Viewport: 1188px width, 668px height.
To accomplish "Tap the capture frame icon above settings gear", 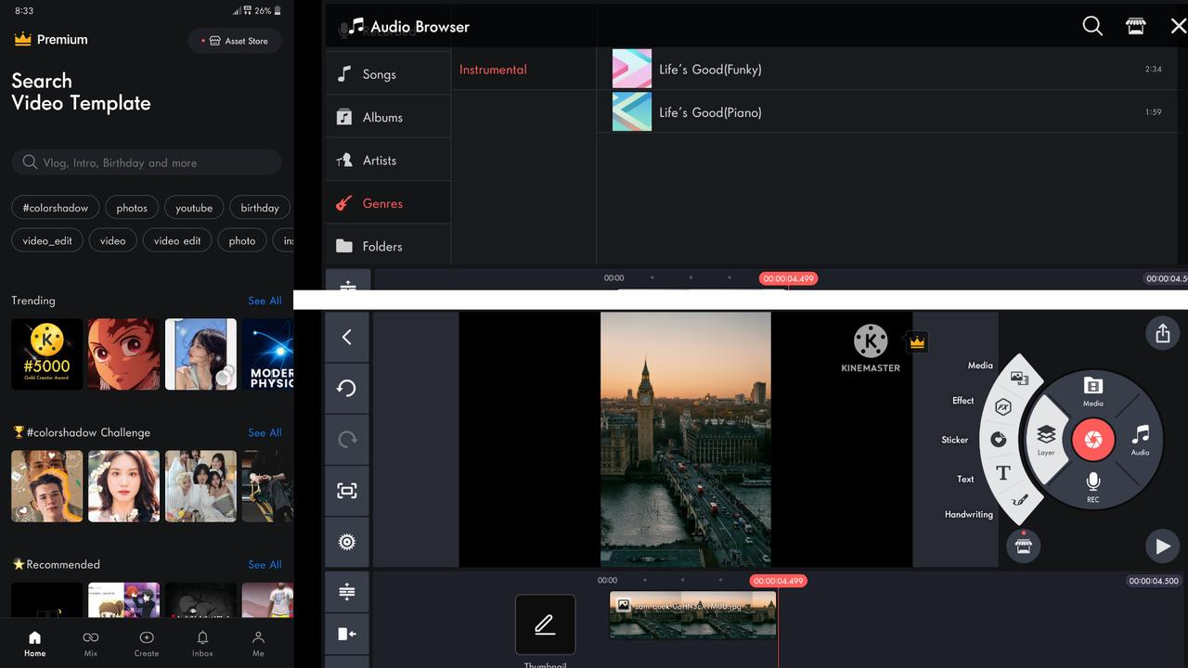I will pyautogui.click(x=347, y=490).
